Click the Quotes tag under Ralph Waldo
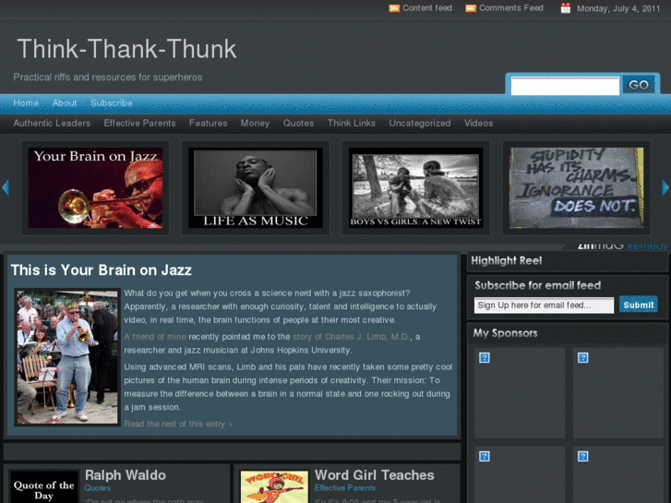671x503 pixels. tap(97, 488)
